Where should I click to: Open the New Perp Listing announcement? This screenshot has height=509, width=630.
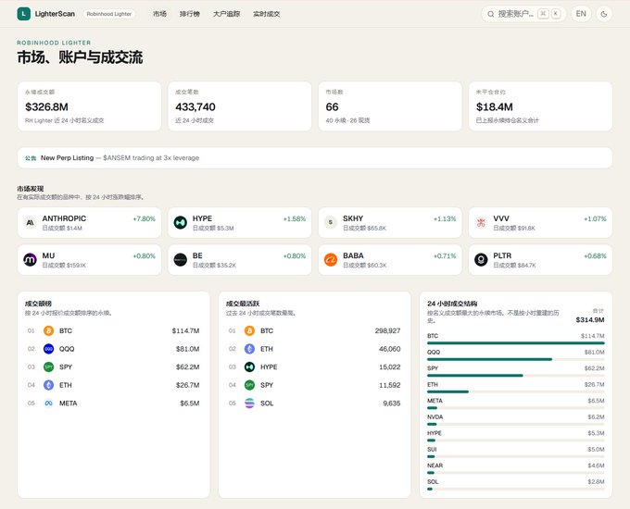[315, 157]
